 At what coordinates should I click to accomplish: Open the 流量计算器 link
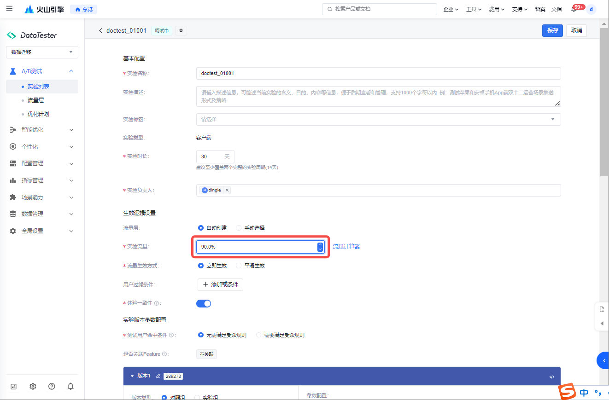point(346,247)
